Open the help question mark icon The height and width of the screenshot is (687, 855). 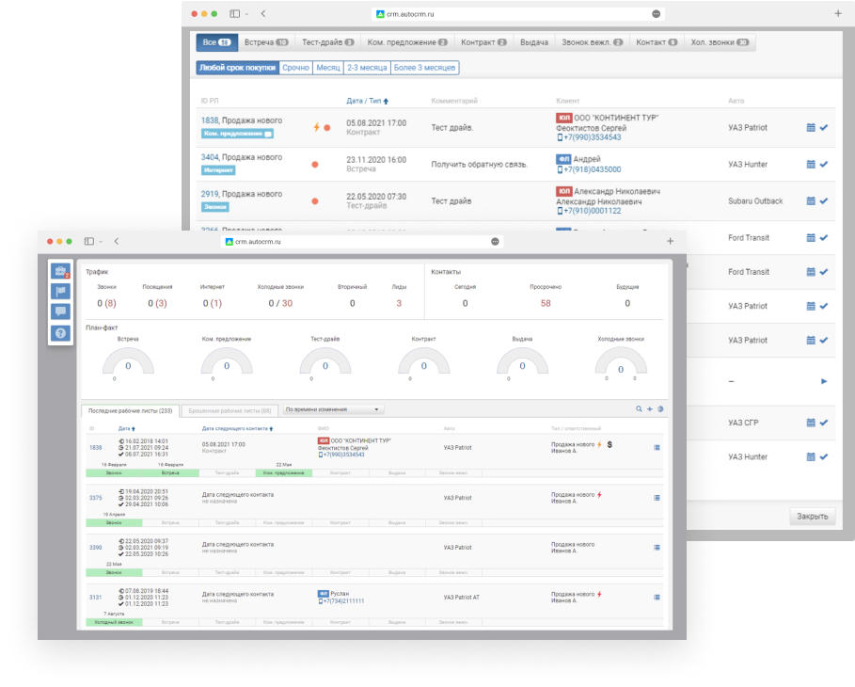pos(60,332)
